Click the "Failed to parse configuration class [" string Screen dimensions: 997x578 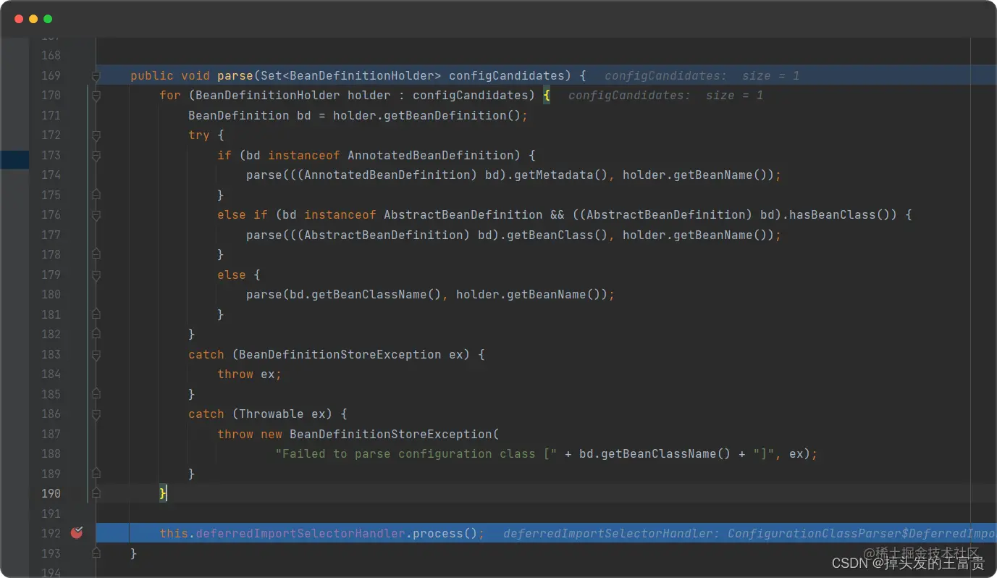pos(416,454)
